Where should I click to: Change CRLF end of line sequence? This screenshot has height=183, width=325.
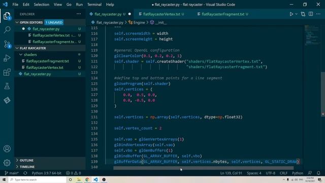pos(283,173)
